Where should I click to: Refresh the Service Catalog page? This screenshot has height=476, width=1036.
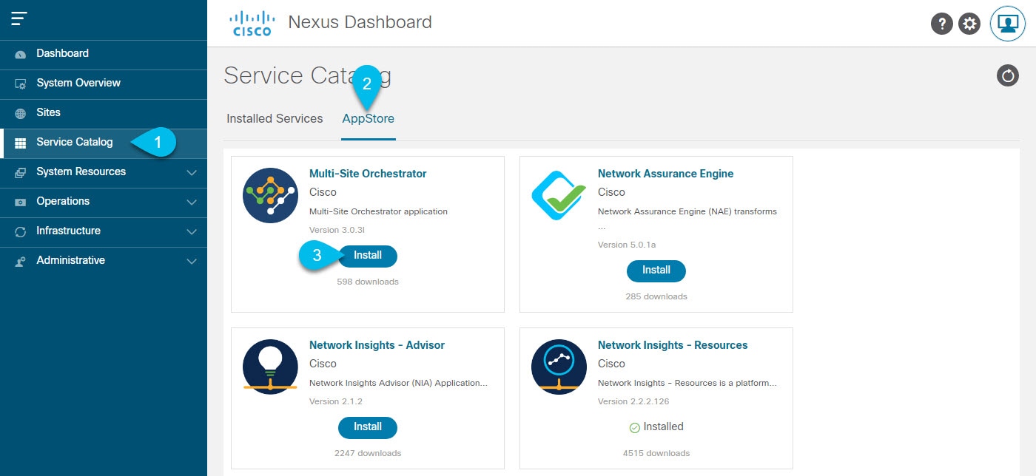click(1008, 75)
